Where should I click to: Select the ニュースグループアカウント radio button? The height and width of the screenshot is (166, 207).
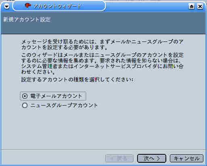[x=25, y=105]
